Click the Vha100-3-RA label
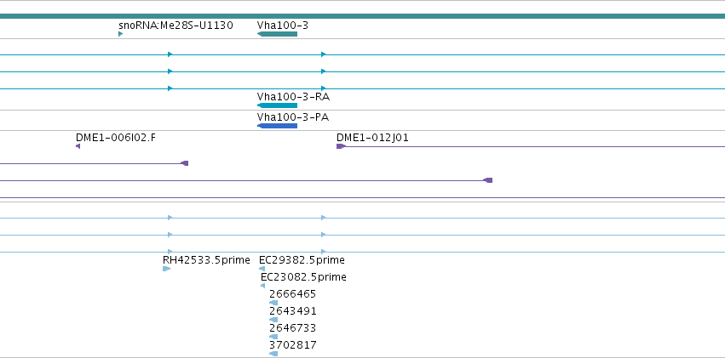Image resolution: width=725 pixels, height=358 pixels. click(293, 97)
